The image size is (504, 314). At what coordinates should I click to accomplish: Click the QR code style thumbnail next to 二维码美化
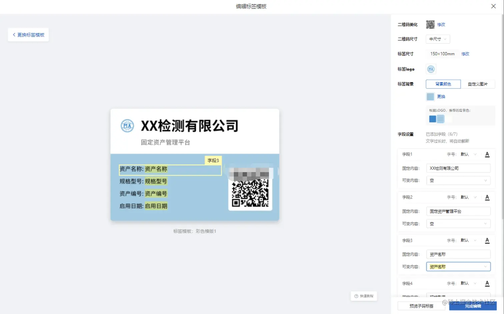430,24
